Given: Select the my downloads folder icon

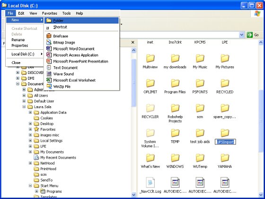Looking at the screenshot, I should [175, 58].
